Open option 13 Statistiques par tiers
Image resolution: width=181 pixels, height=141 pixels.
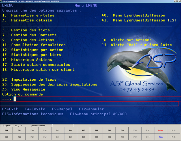pyautogui.click(x=32, y=55)
